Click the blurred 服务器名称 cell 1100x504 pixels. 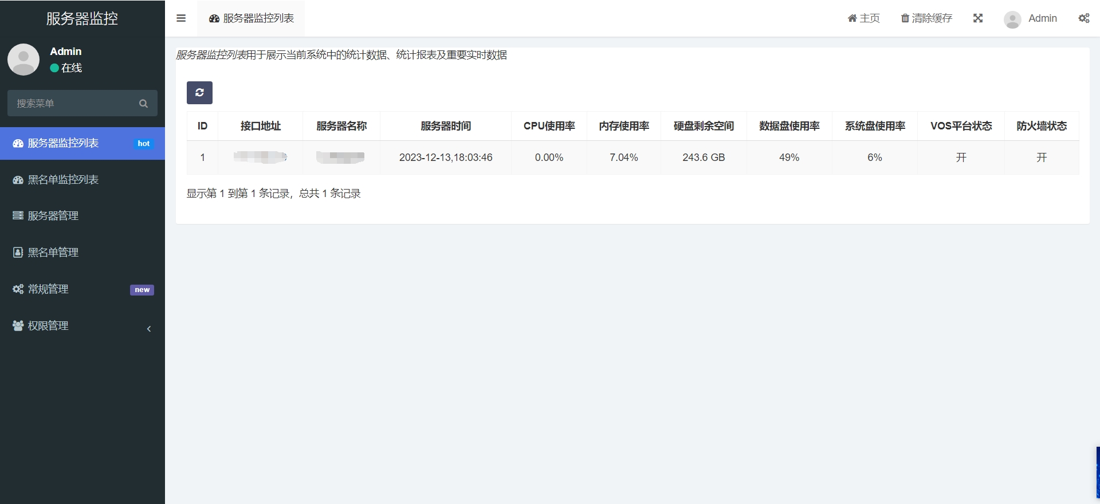coord(340,157)
